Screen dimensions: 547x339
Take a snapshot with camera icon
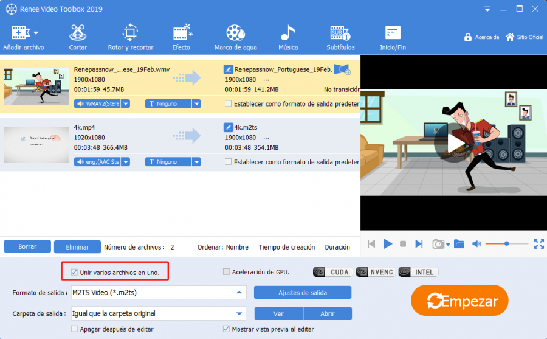pyautogui.click(x=438, y=243)
